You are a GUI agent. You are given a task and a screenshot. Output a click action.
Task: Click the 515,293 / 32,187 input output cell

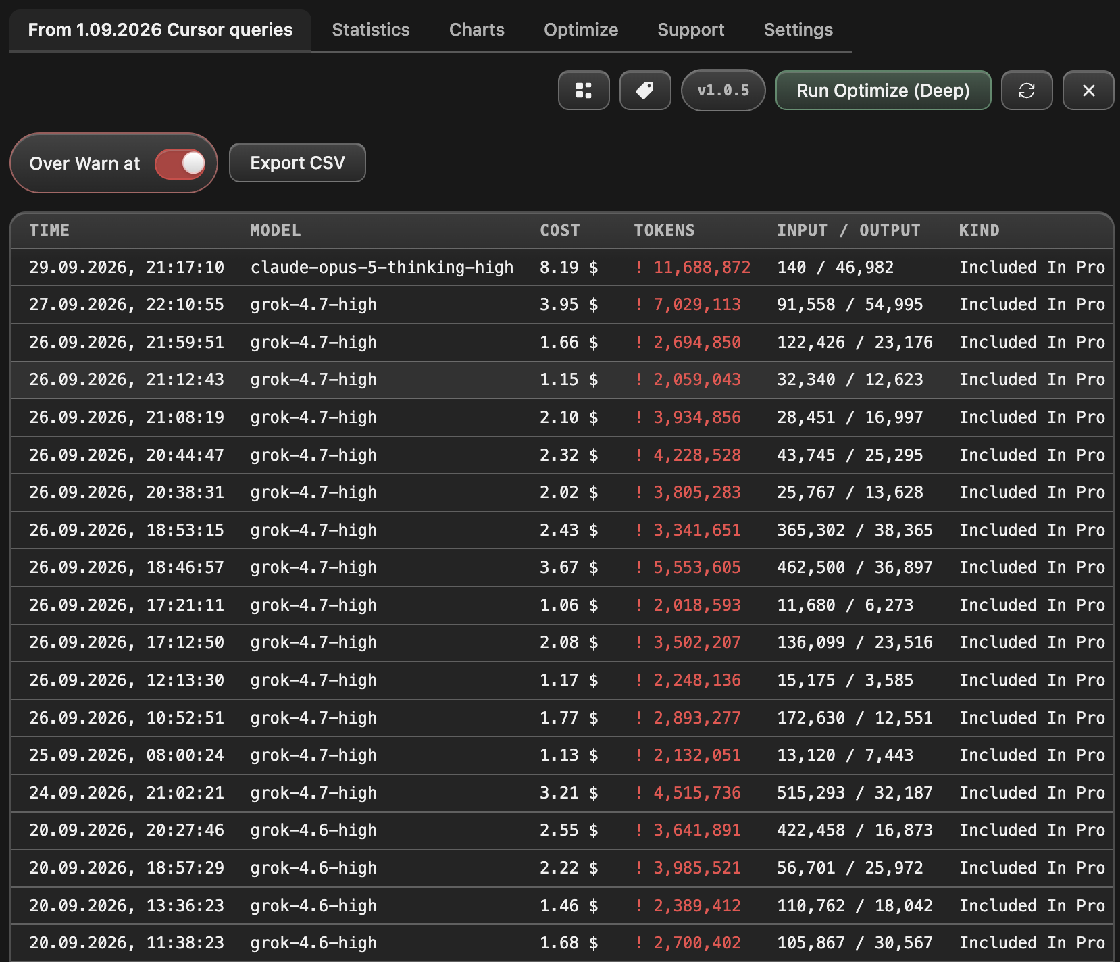pyautogui.click(x=855, y=793)
